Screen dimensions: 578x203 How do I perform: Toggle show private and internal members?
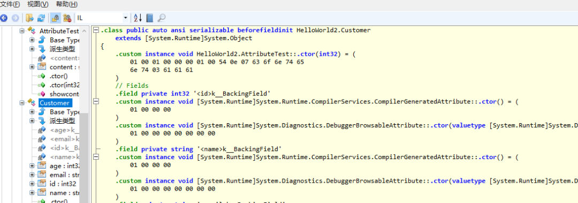point(56,18)
